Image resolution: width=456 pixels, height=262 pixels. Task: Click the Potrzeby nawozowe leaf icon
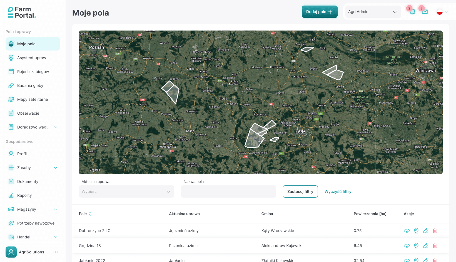[11, 223]
